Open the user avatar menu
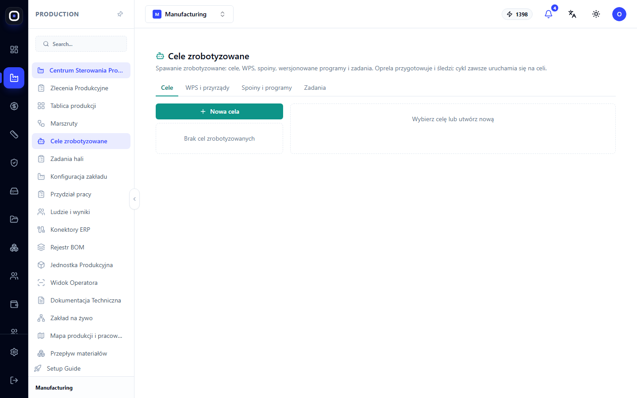 [619, 14]
